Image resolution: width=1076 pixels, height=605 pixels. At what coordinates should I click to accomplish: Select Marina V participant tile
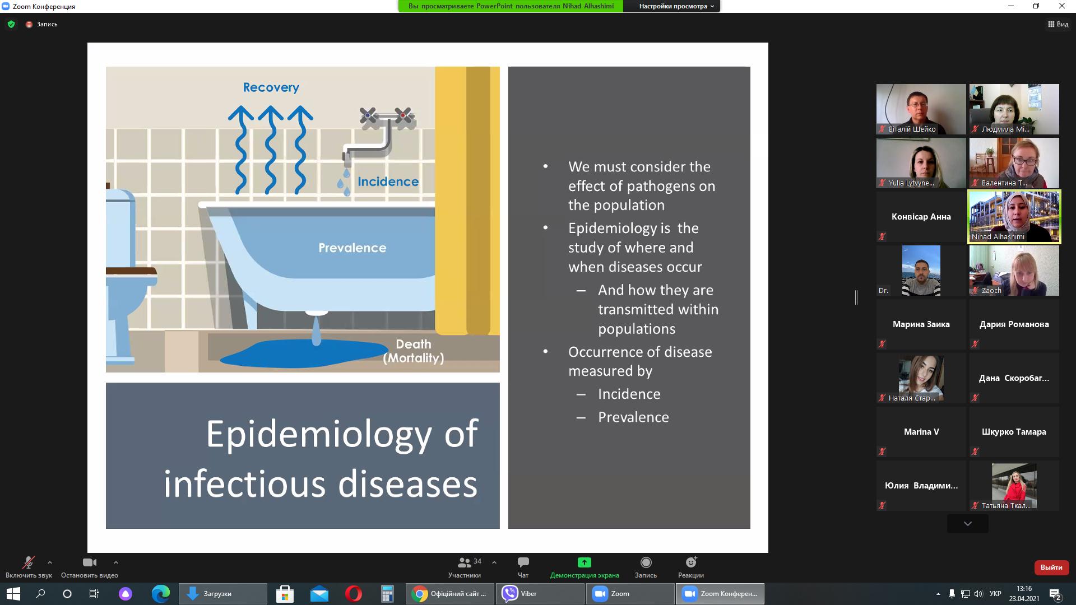[921, 432]
